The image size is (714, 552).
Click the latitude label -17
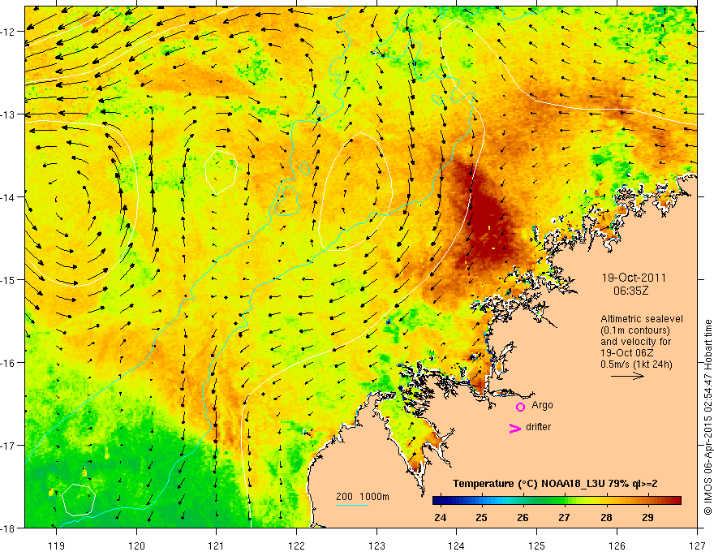tap(9, 445)
